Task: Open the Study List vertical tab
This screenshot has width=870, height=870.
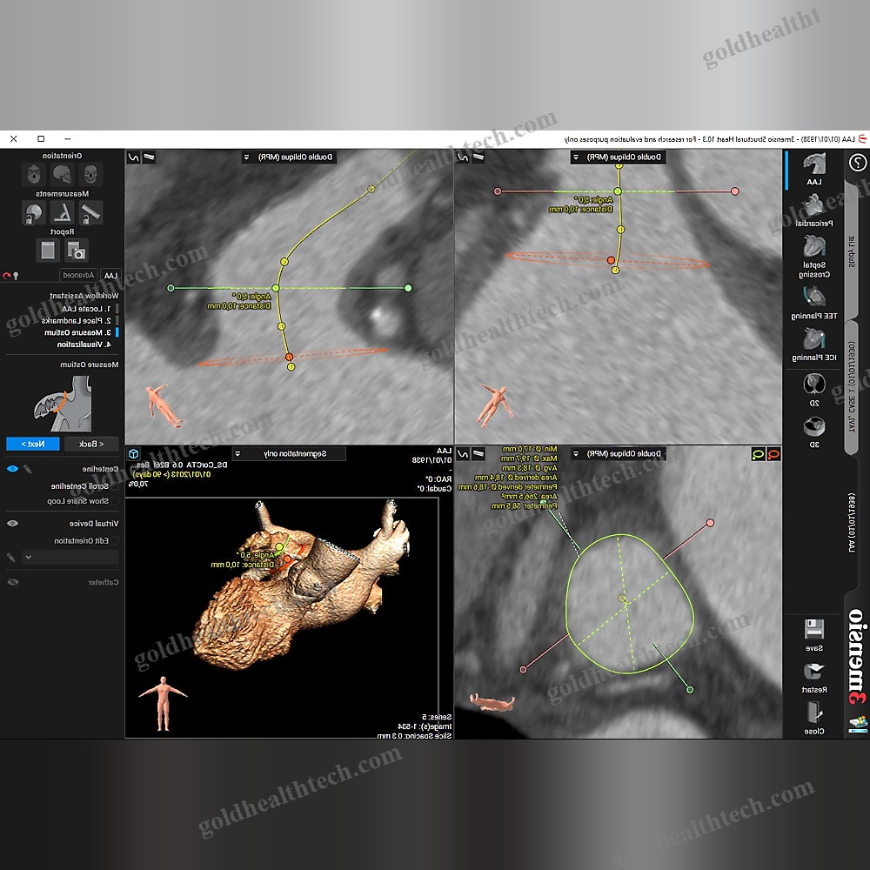Action: click(x=853, y=251)
